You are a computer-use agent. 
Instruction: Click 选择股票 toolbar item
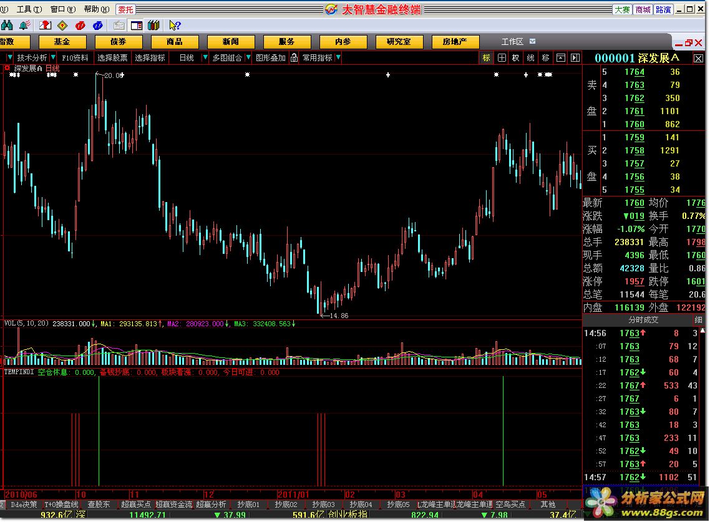(112, 58)
